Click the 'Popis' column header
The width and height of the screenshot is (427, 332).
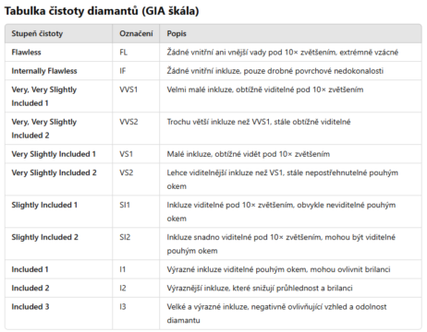coord(177,33)
